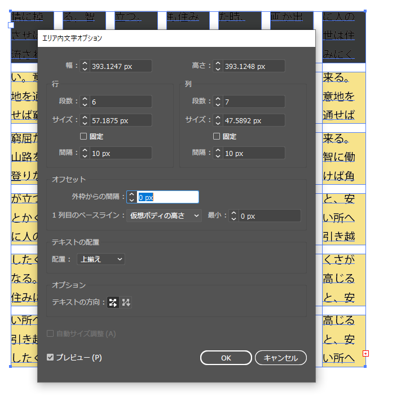This screenshot has width=401, height=395.
Task: Uncheck the プレビュー (P) checkbox
Action: point(50,357)
